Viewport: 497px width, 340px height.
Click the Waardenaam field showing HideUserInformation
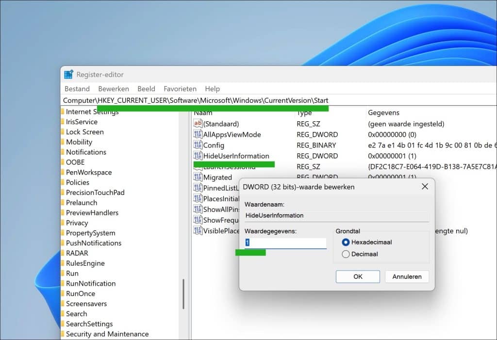tap(337, 215)
